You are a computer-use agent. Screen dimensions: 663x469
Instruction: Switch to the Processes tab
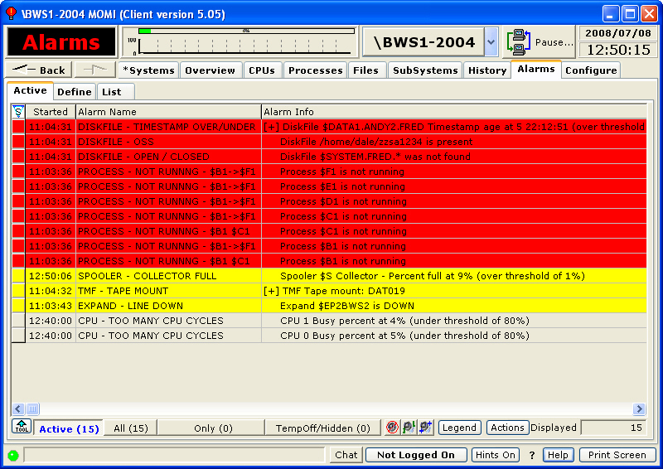pos(315,70)
